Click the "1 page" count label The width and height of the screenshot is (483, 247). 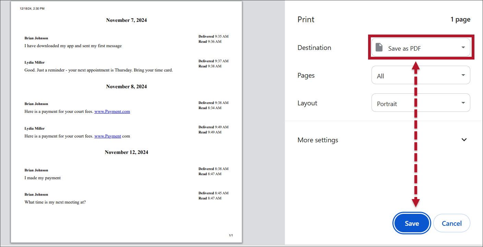coord(460,19)
